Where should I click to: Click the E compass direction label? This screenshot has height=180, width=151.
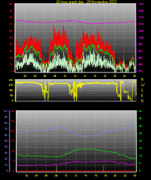point(142,95)
